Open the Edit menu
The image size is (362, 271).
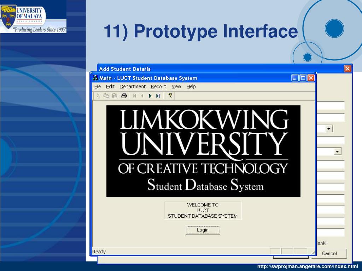(x=110, y=87)
